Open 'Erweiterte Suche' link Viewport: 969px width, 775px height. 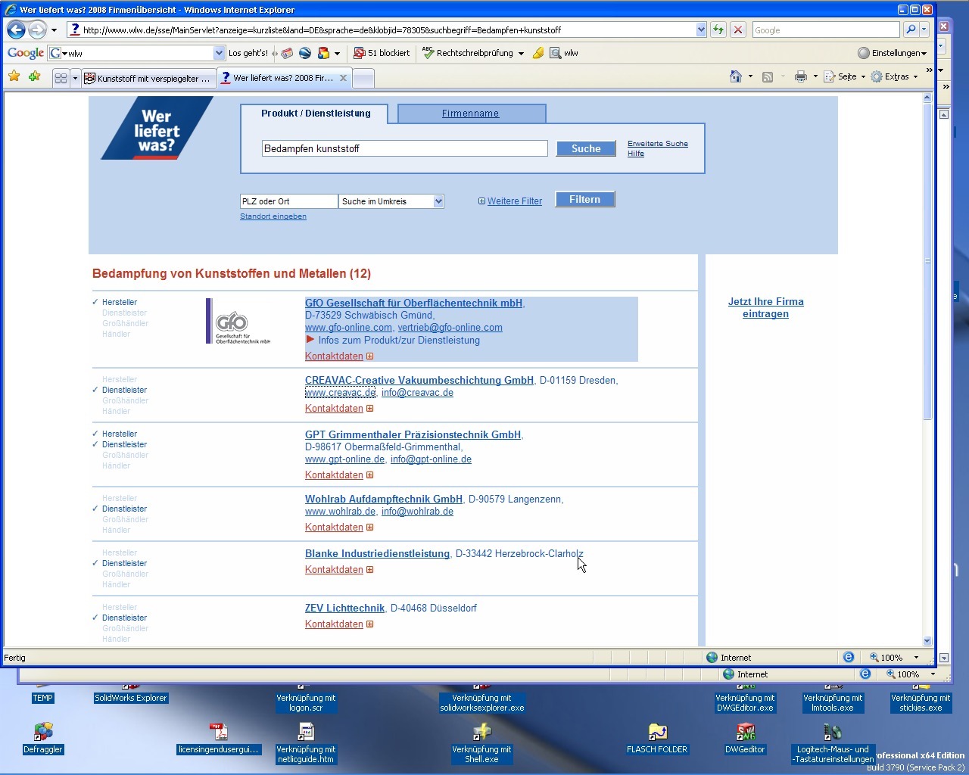658,143
